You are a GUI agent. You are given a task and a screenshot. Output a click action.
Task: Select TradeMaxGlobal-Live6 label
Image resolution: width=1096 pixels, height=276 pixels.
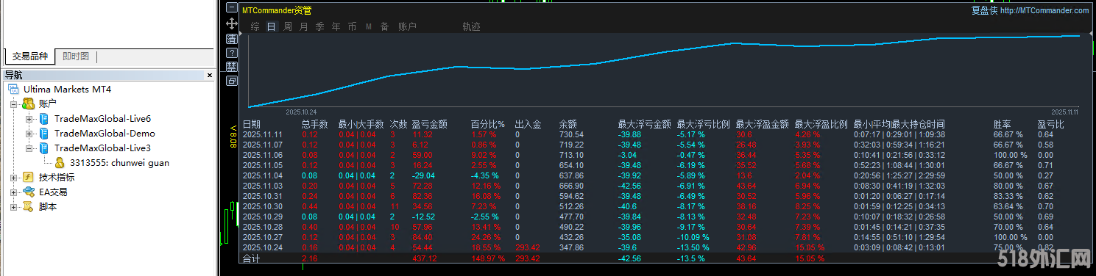pos(102,119)
